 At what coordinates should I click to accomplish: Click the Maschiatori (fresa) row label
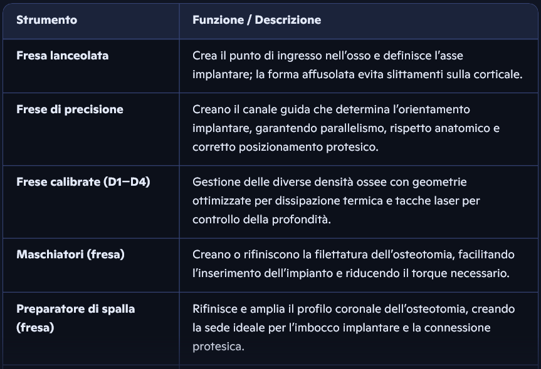click(x=70, y=255)
